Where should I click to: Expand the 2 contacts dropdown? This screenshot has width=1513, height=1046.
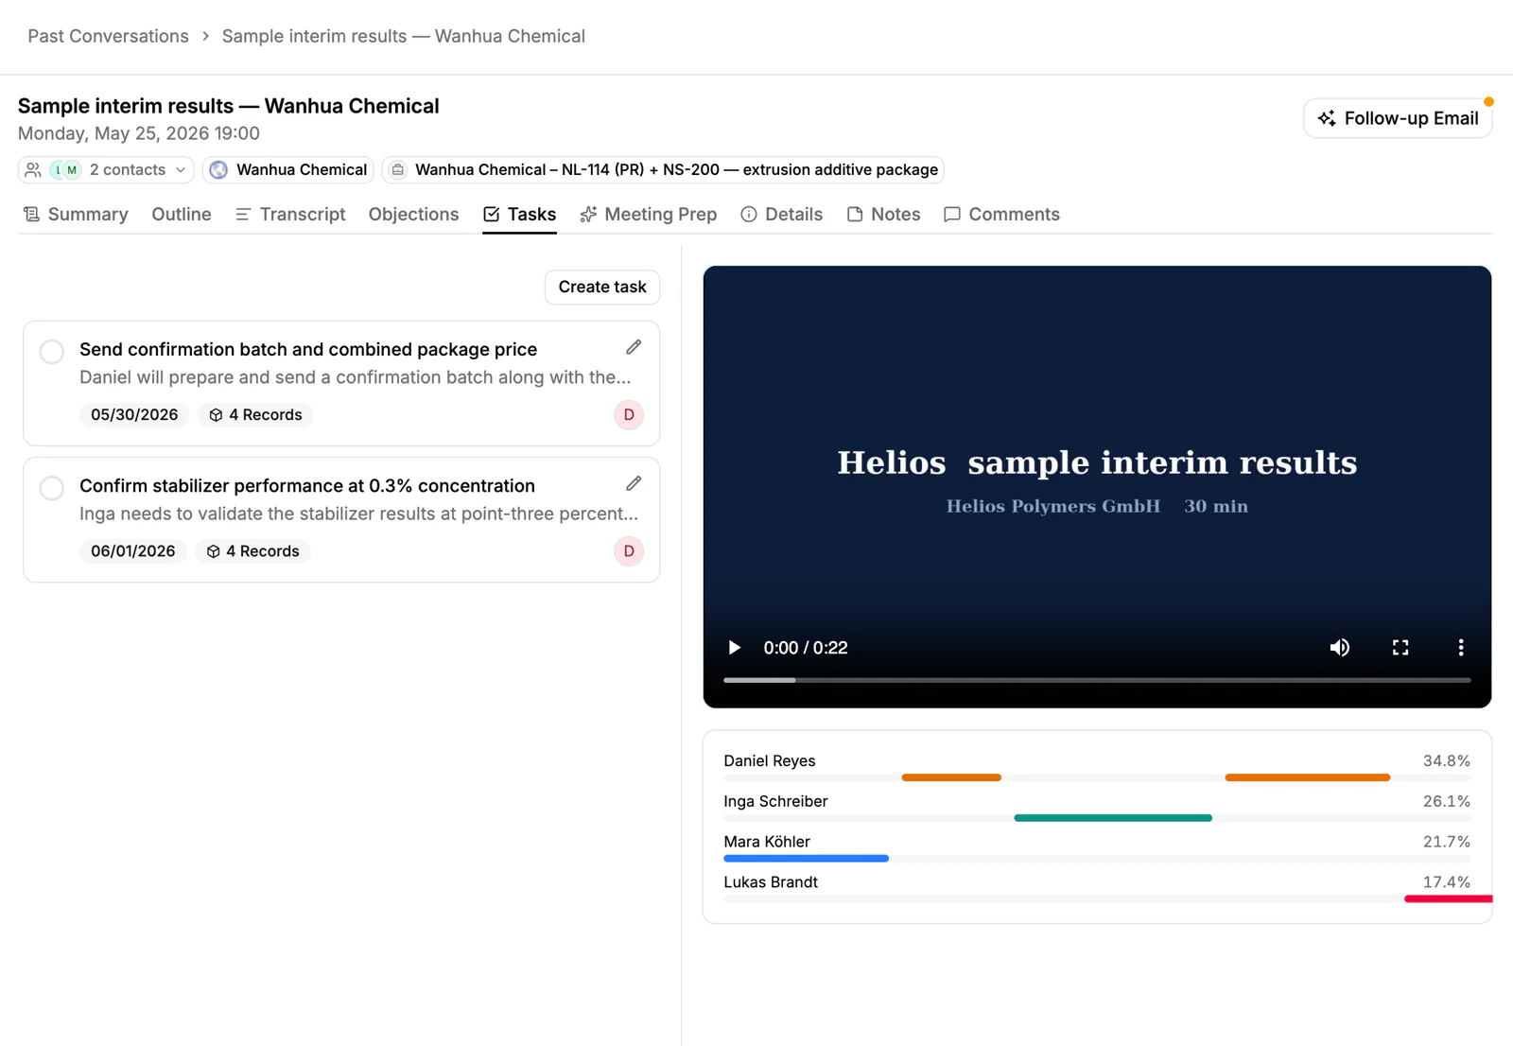coord(106,170)
